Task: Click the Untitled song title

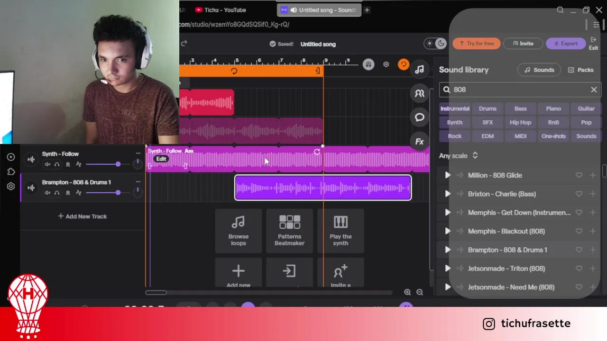Action: click(318, 44)
